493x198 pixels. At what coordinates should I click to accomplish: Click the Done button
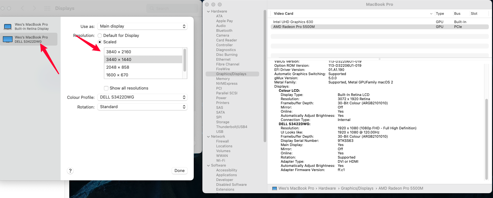point(179,171)
